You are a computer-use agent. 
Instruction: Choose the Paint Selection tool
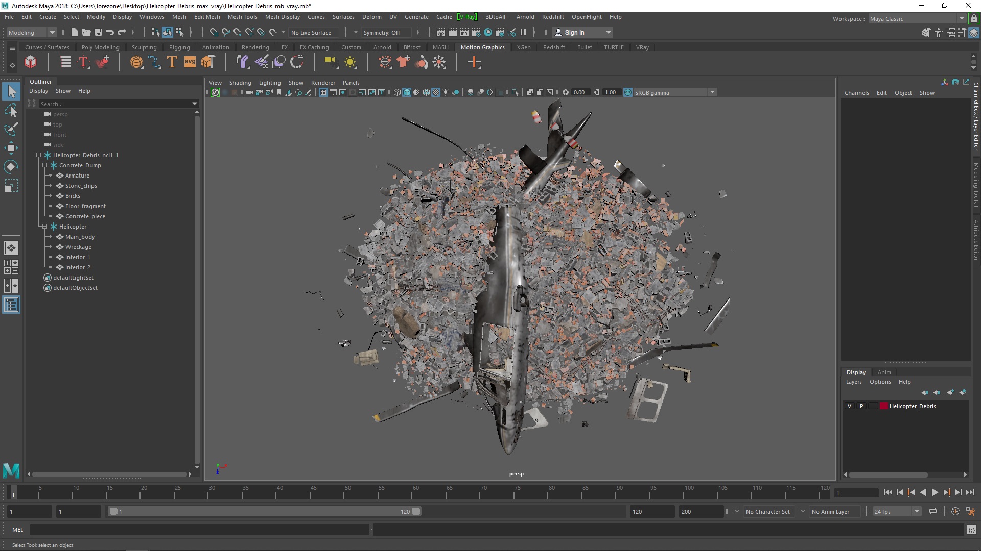(11, 129)
